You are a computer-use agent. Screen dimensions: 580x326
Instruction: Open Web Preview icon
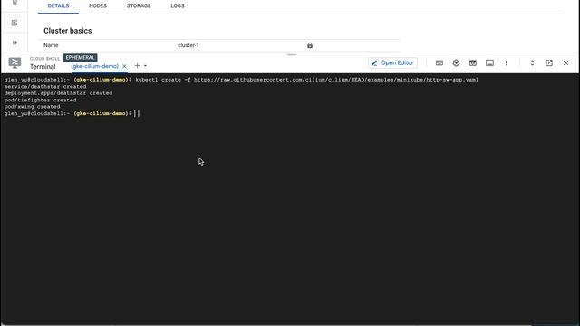click(473, 63)
